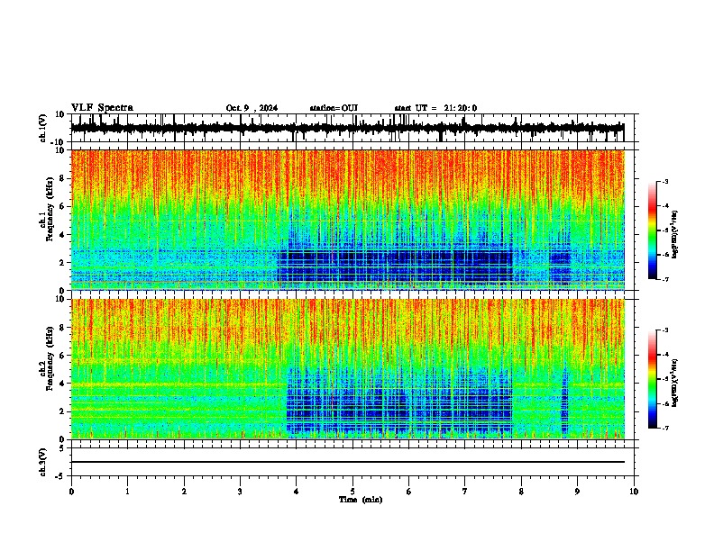Click the ch.1 voltage waveform trace
714x551 pixels.
[x=347, y=128]
